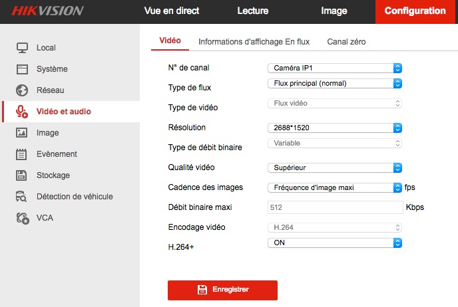
Task: Open the N° de canal dropdown
Action: [x=335, y=67]
